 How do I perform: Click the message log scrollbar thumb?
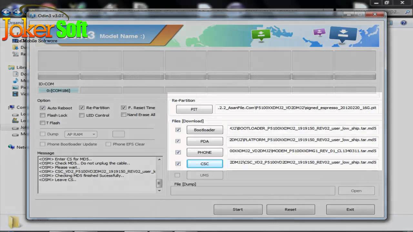pyautogui.click(x=159, y=184)
